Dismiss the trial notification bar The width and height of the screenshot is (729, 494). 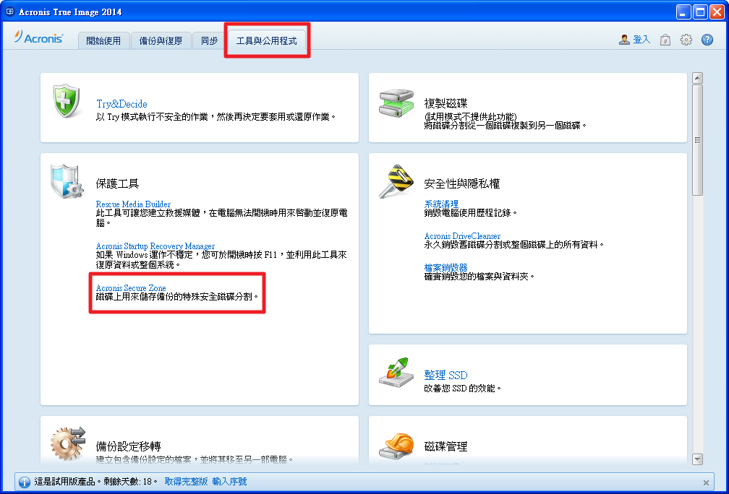706,482
